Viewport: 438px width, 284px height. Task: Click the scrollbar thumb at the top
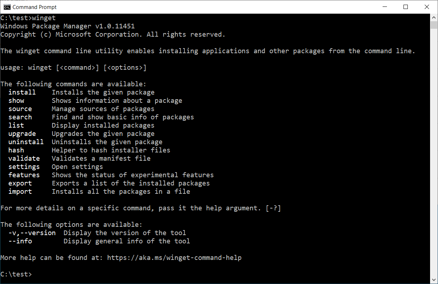point(433,25)
